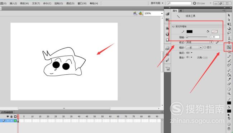This screenshot has width=233, height=133.
Task: Collapse the fill and stroke section triangle
Action: tap(173, 27)
